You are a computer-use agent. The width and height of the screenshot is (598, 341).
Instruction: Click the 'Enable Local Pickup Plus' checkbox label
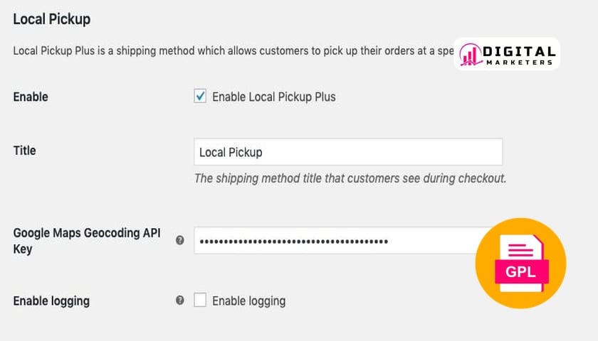(x=273, y=97)
